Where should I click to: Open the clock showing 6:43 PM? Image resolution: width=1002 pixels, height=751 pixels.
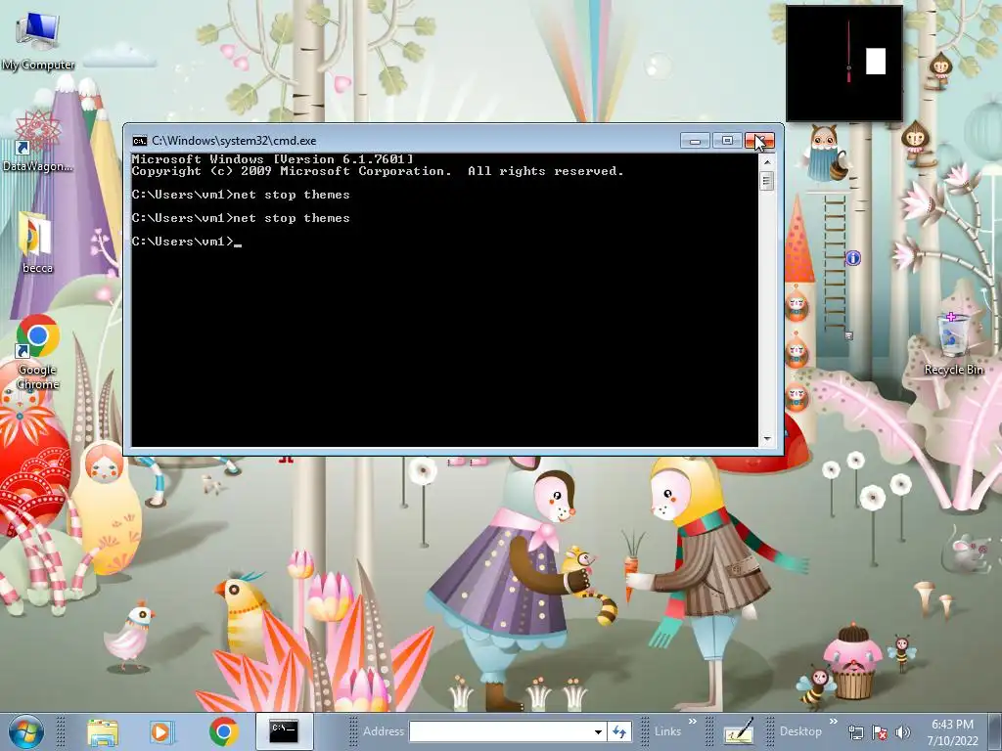click(952, 732)
